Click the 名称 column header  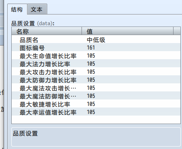[47, 31]
